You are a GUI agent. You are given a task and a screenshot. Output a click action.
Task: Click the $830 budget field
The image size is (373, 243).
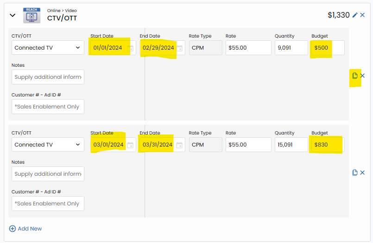coord(328,145)
